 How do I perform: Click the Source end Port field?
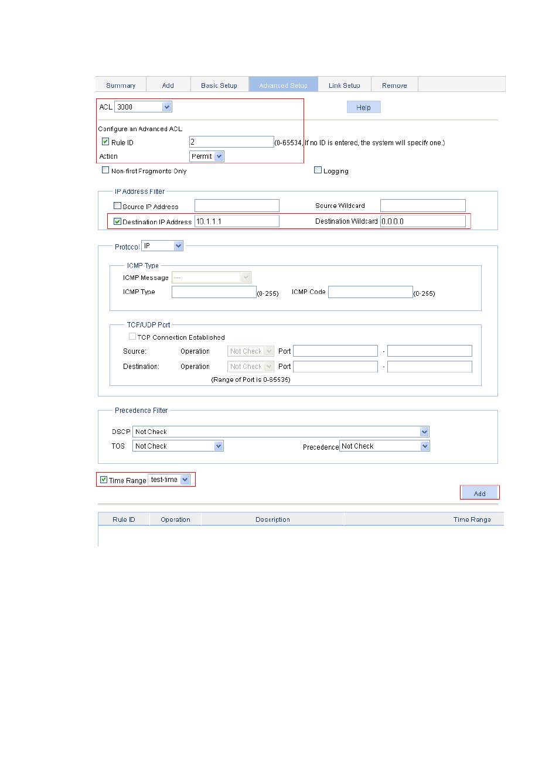click(x=430, y=351)
